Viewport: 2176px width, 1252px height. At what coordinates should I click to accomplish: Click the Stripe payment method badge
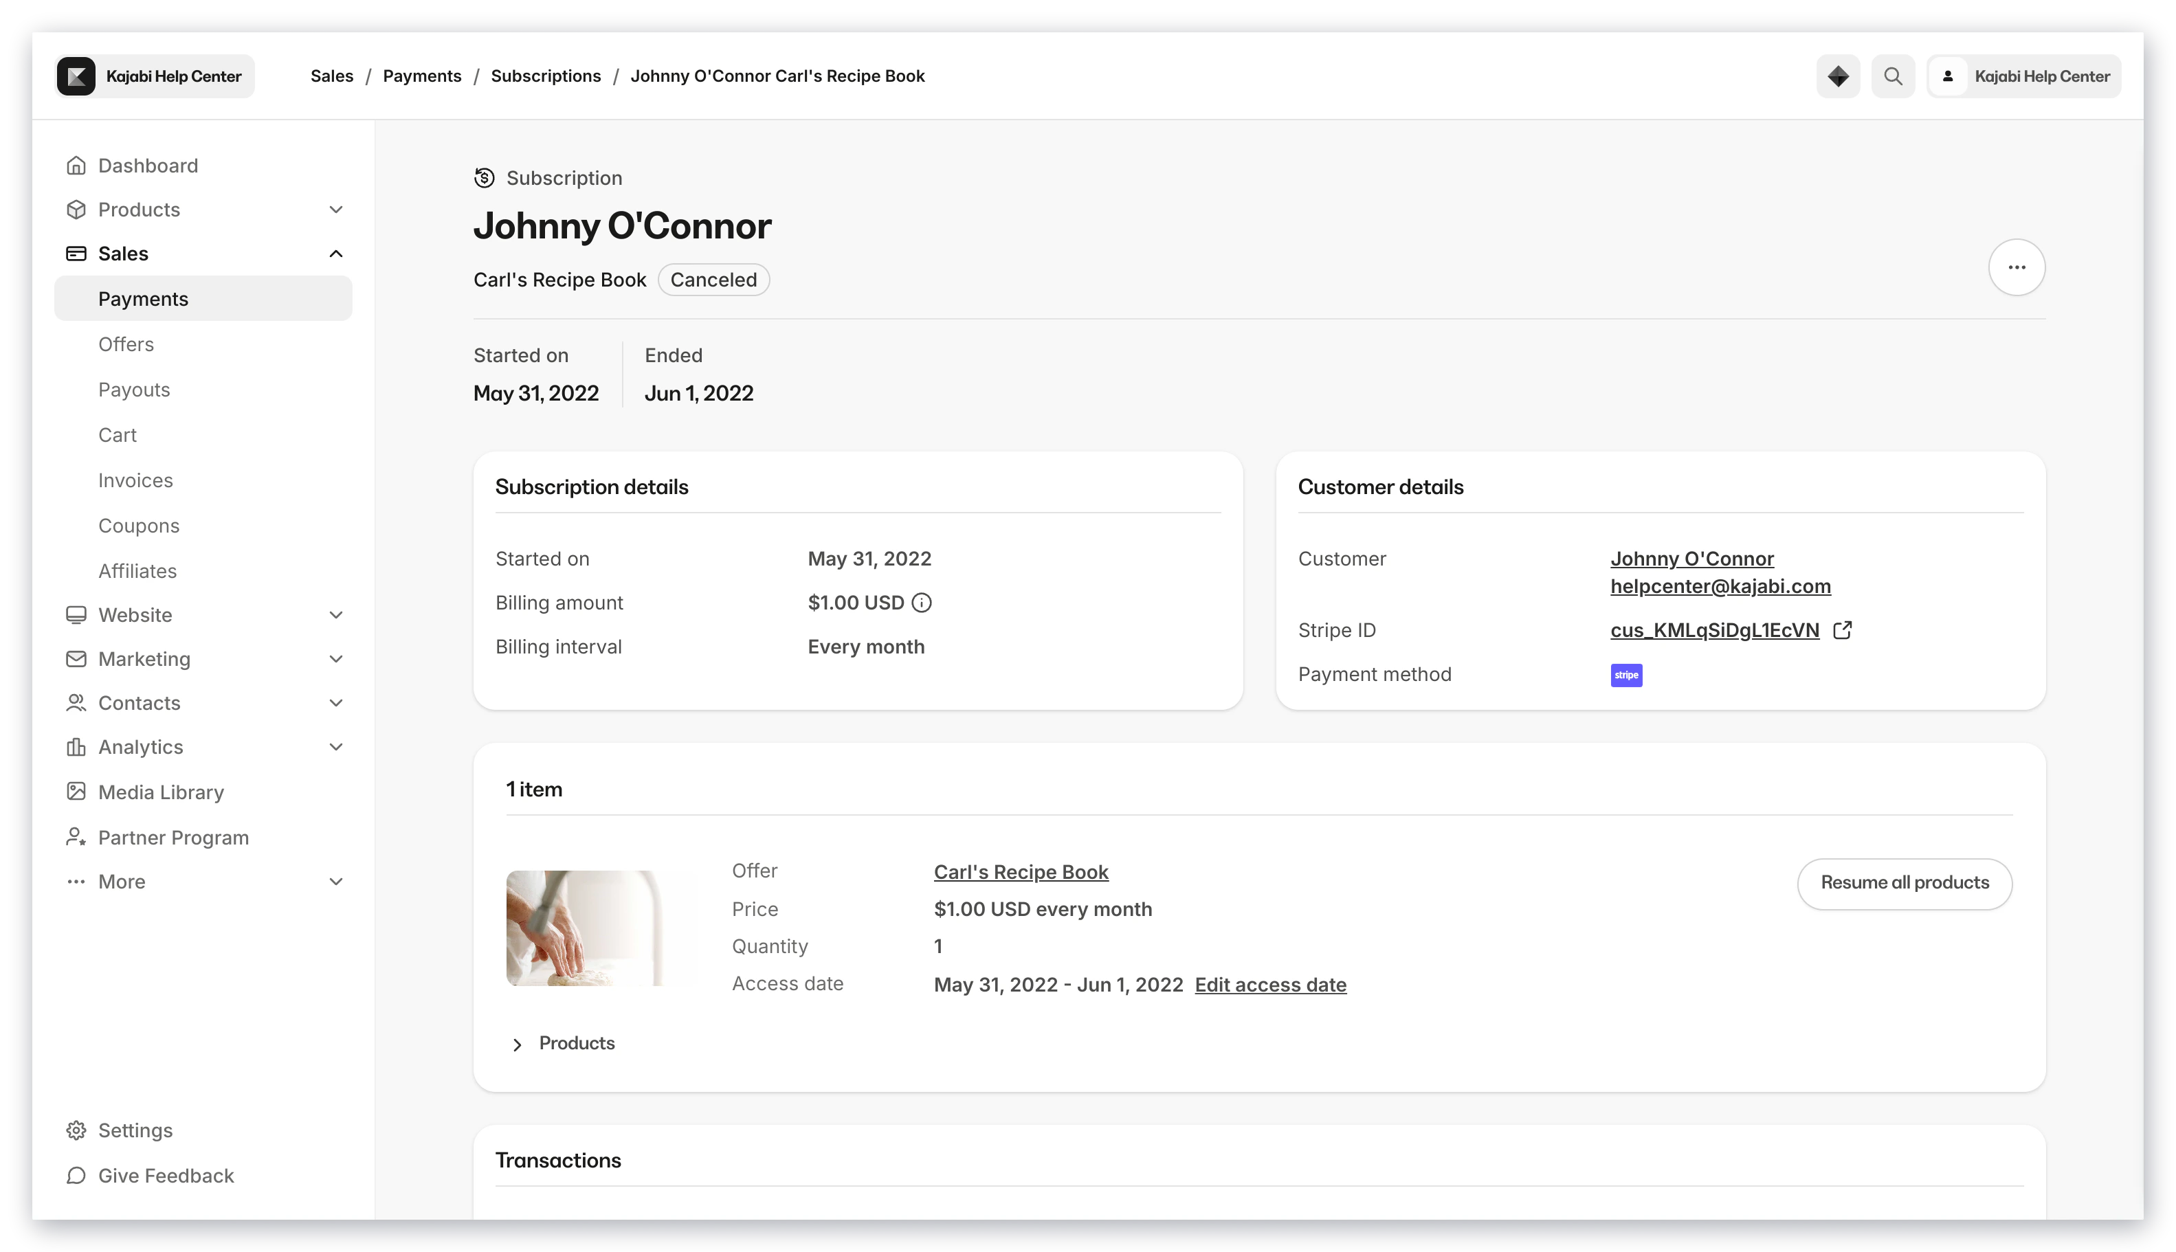coord(1625,675)
